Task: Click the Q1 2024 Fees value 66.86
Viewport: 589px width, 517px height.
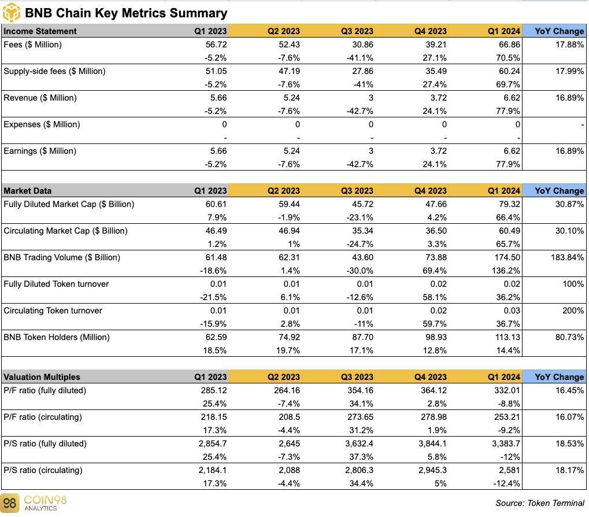Action: coord(509,45)
